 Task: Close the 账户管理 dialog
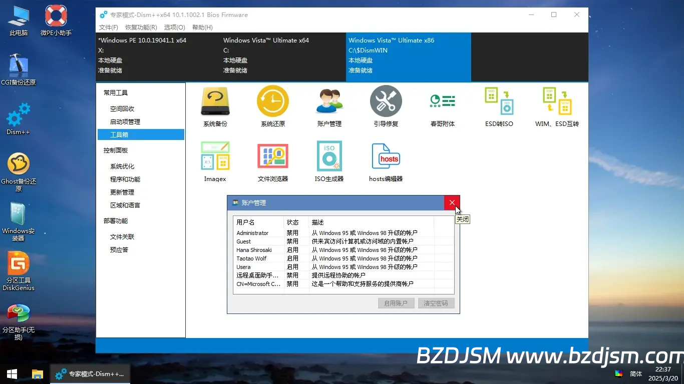[x=452, y=202]
